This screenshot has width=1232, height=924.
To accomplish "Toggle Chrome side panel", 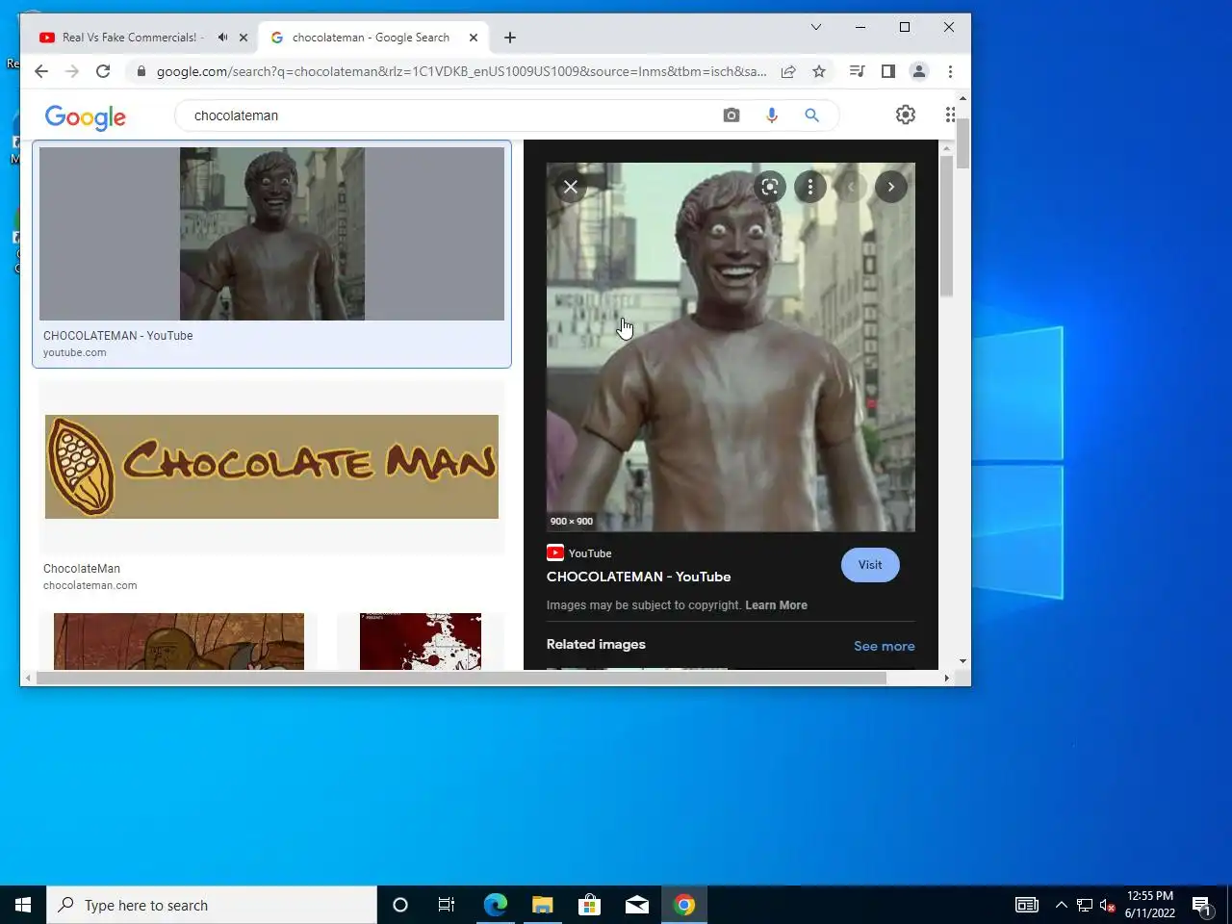I will (x=888, y=71).
